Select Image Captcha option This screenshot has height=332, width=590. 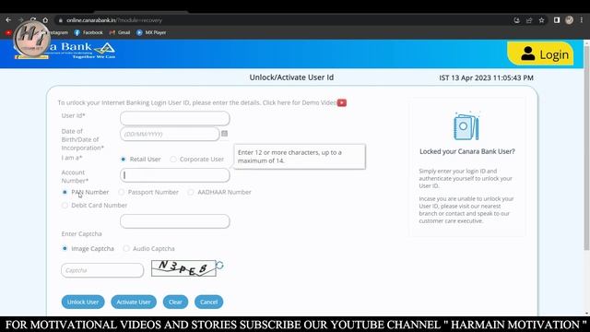click(x=65, y=248)
